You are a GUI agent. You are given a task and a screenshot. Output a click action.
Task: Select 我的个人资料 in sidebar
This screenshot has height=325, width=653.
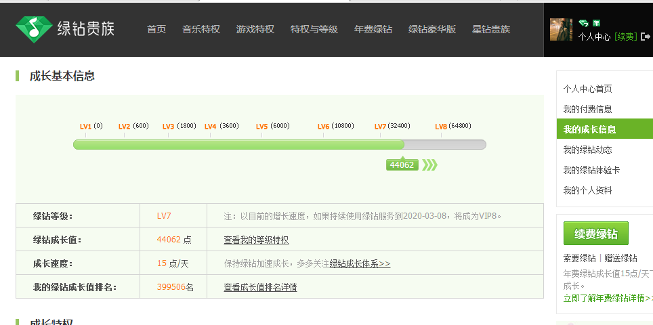(x=587, y=190)
